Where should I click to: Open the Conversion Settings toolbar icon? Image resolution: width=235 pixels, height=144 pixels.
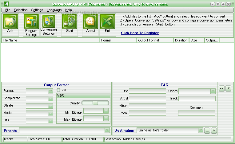[48, 21]
